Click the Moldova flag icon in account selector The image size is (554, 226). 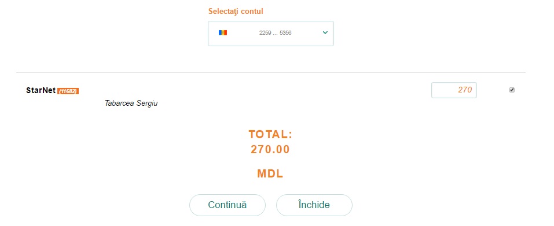click(x=223, y=33)
